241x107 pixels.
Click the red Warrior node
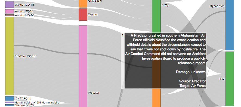pos(83,14)
